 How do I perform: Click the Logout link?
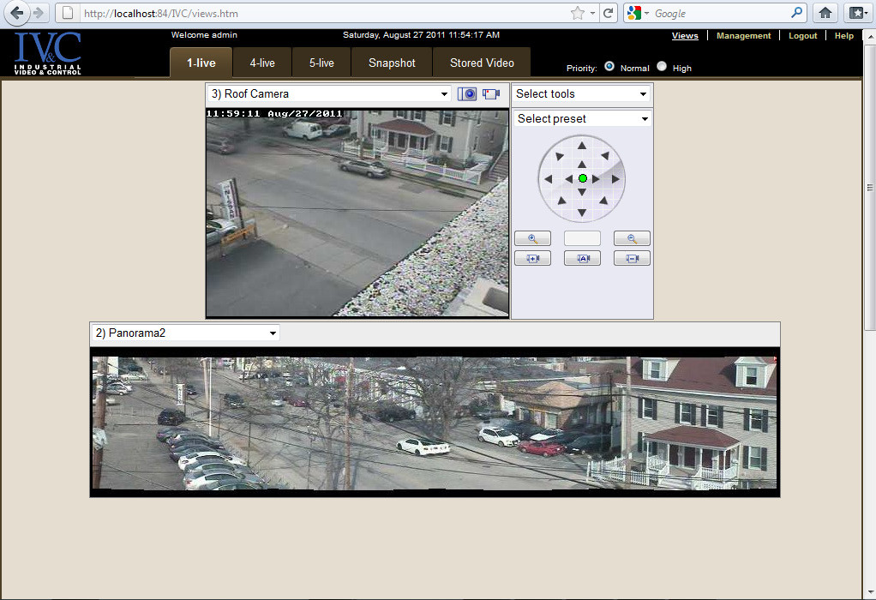coord(802,36)
